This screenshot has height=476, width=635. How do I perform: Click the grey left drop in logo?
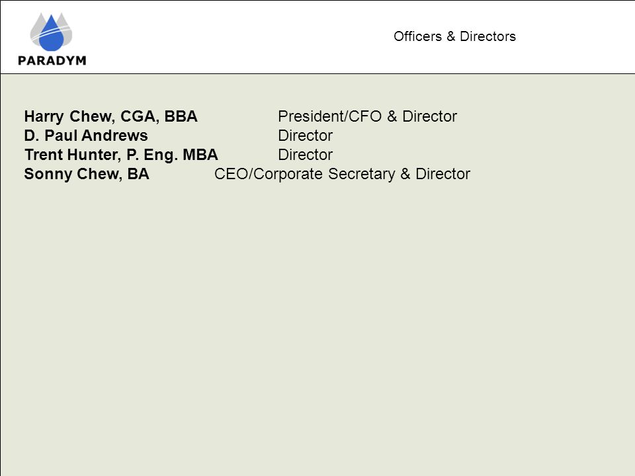[x=36, y=28]
